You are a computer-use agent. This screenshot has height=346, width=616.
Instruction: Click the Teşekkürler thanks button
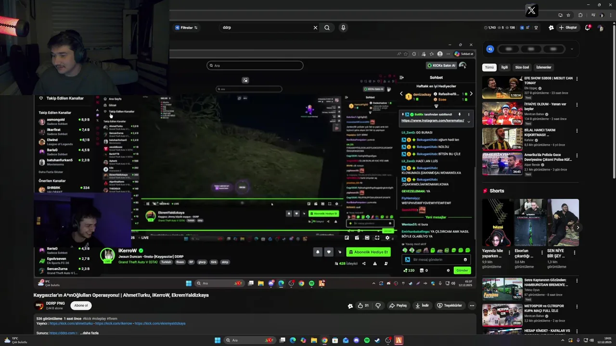pyautogui.click(x=449, y=306)
